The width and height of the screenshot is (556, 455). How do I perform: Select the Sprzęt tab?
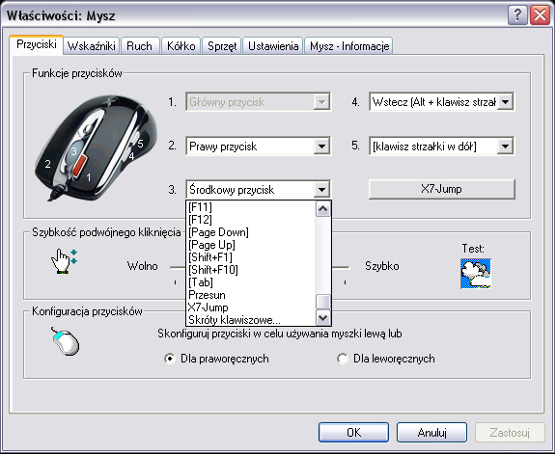[222, 46]
